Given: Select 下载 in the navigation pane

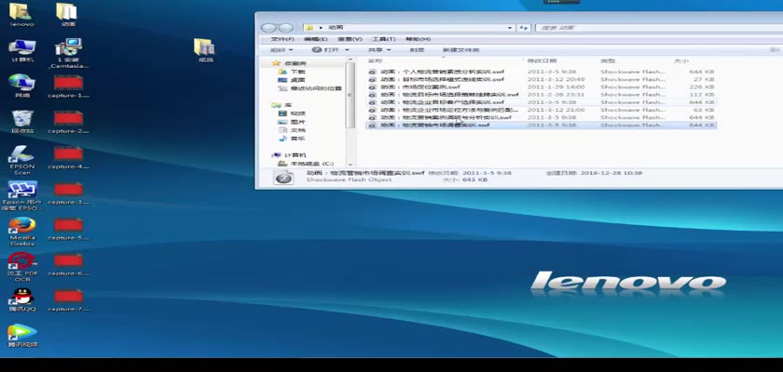Looking at the screenshot, I should coord(292,72).
